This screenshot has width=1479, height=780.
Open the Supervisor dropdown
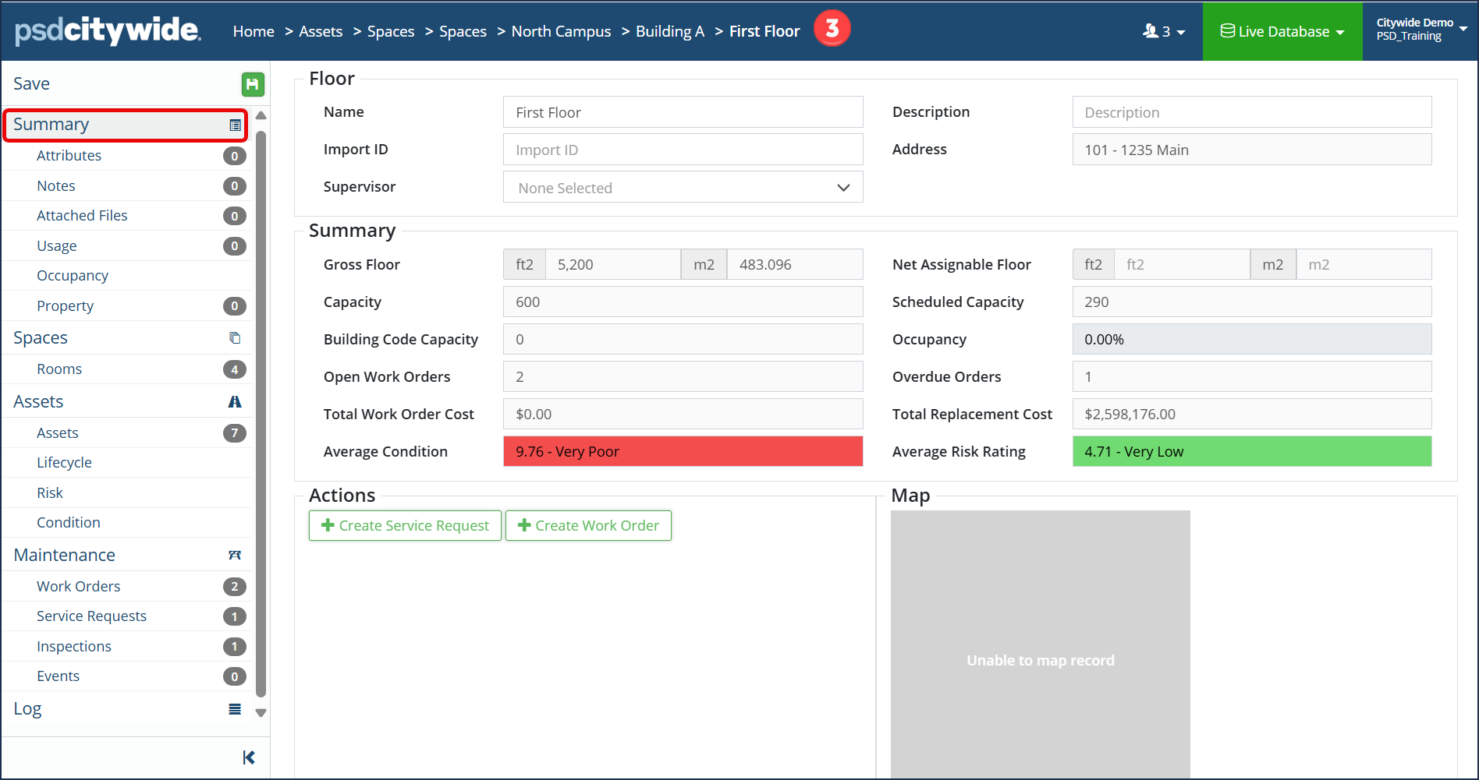pos(683,187)
